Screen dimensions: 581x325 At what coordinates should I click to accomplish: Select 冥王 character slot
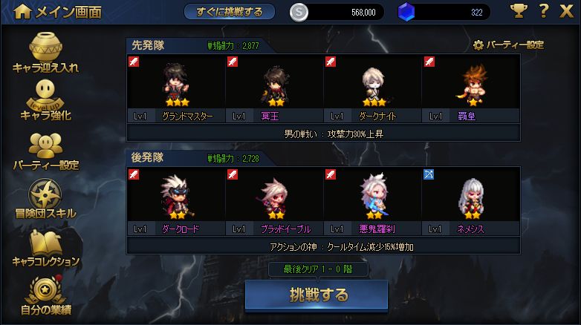tap(275, 89)
